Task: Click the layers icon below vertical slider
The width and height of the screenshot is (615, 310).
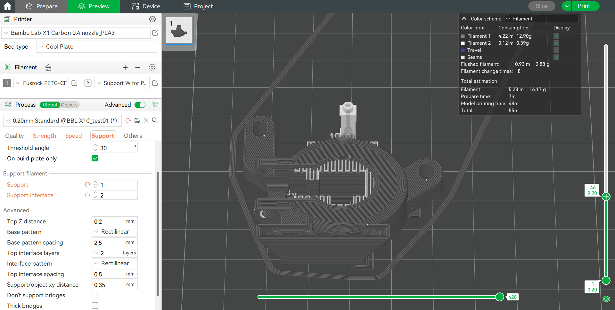Action: (x=606, y=299)
